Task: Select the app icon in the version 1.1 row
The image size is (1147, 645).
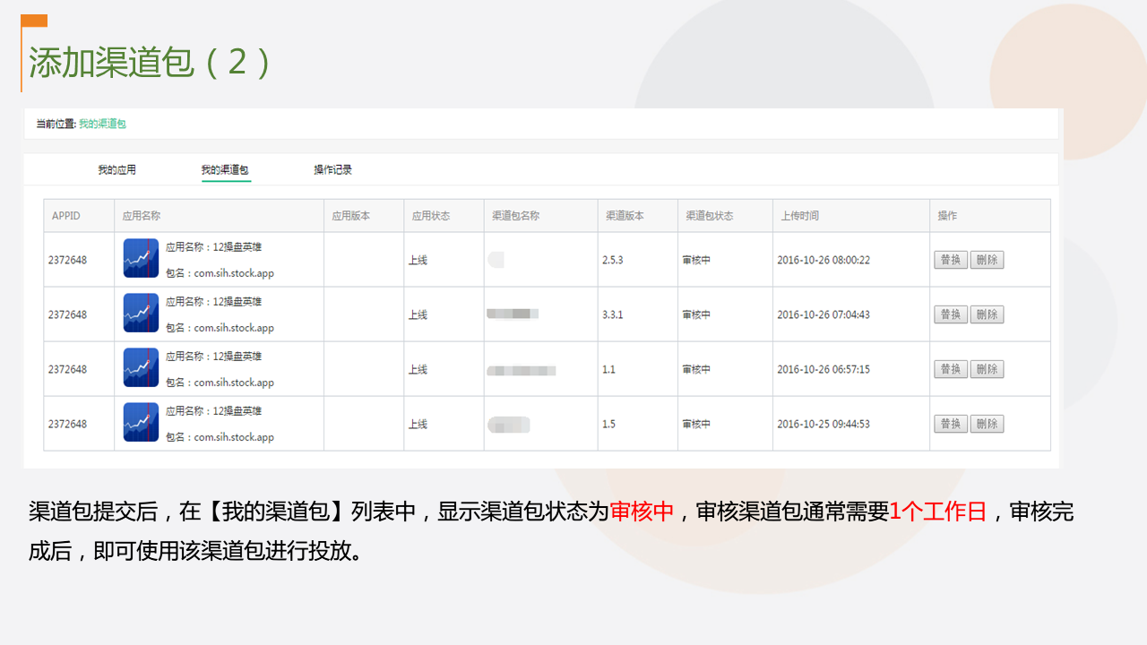Action: pos(141,367)
